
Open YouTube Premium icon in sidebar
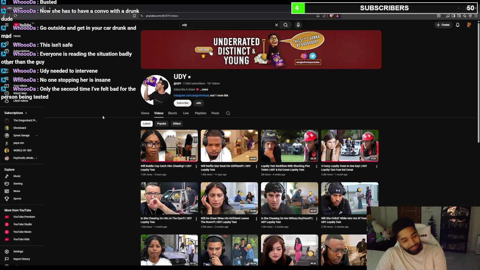[6, 217]
